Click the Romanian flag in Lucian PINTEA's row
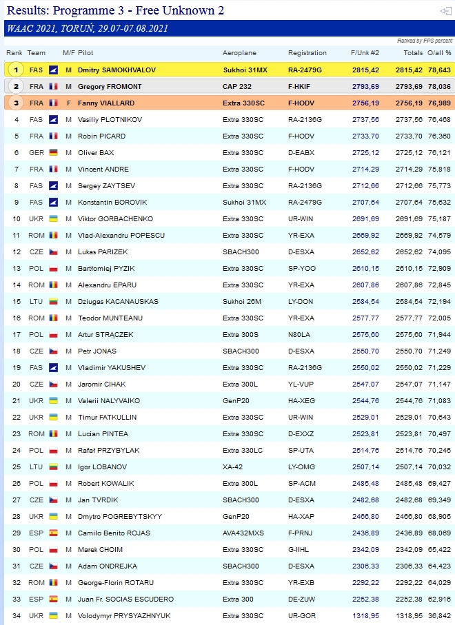 click(54, 433)
